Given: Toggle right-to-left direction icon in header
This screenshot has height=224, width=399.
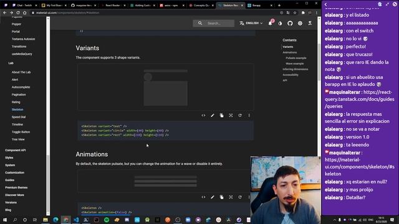Looking at the screenshot, I should click(x=310, y=23).
